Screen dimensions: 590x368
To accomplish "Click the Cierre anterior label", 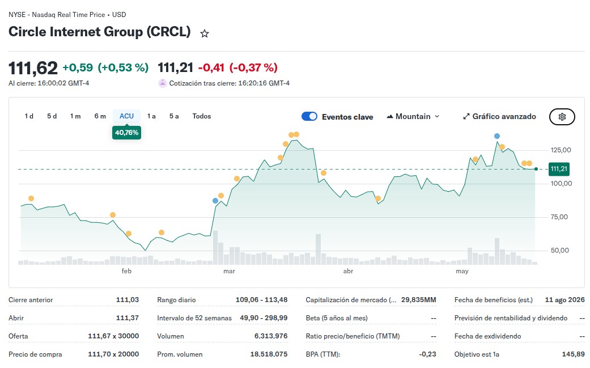I will [31, 300].
